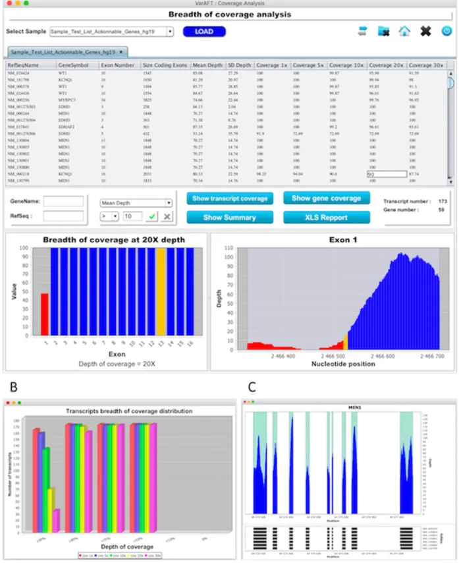Viewport: 459px width, 563px height.
Task: Click the XLS Repport button
Action: (327, 218)
